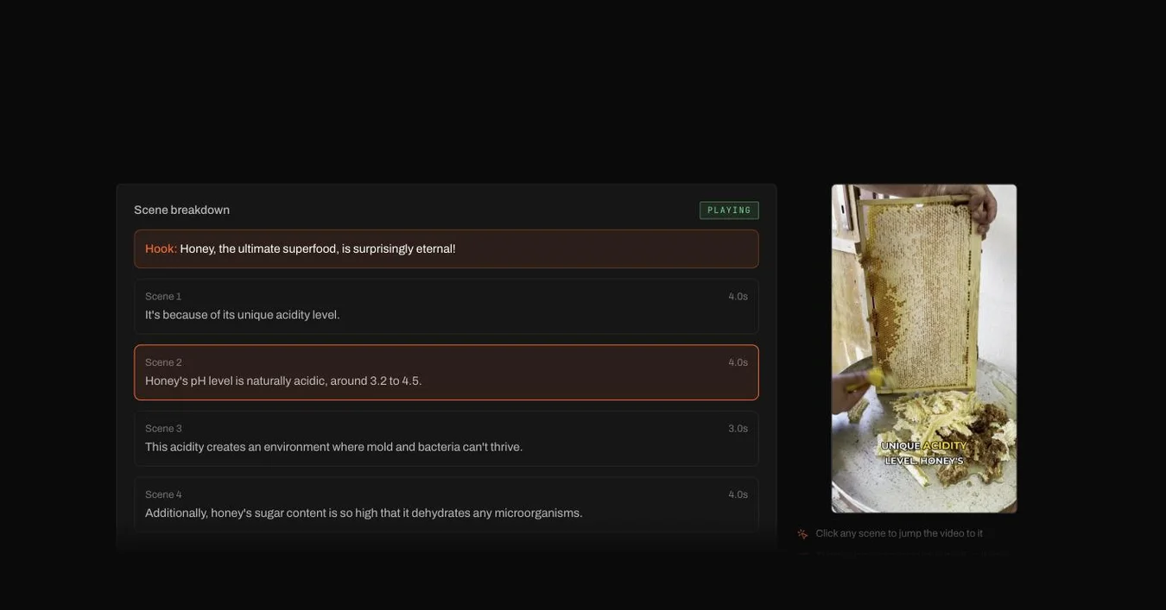
Task: Select the Hook line about honey superfood
Action: pyautogui.click(x=447, y=248)
